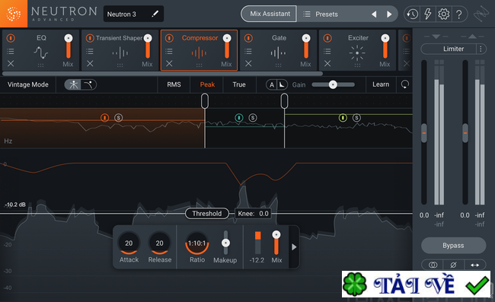Adjust Compressor band Mix slider
Screen dimensions: 495x302
(x=276, y=243)
